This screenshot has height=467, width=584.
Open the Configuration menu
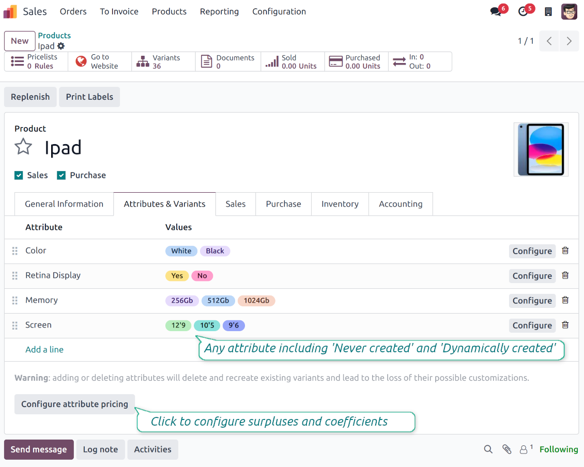tap(279, 11)
